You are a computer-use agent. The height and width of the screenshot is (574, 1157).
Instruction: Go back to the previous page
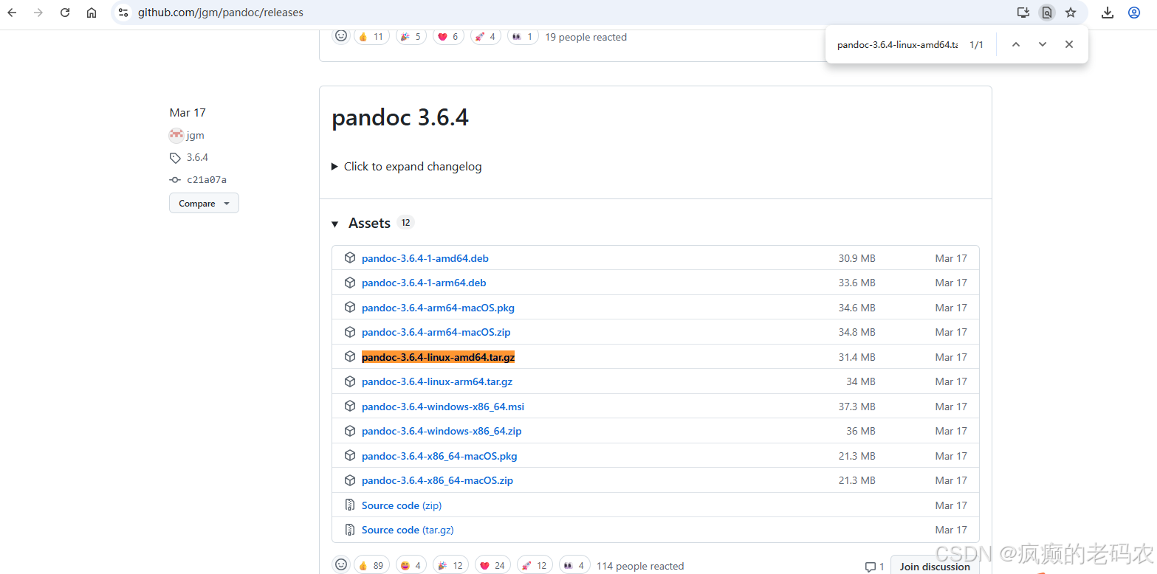click(x=13, y=13)
